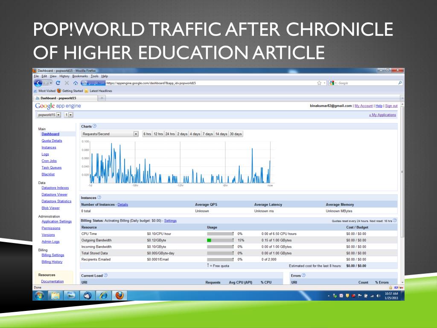437x328 pixels.
Task: Open the search engine selector dropdown
Action: tap(333, 83)
